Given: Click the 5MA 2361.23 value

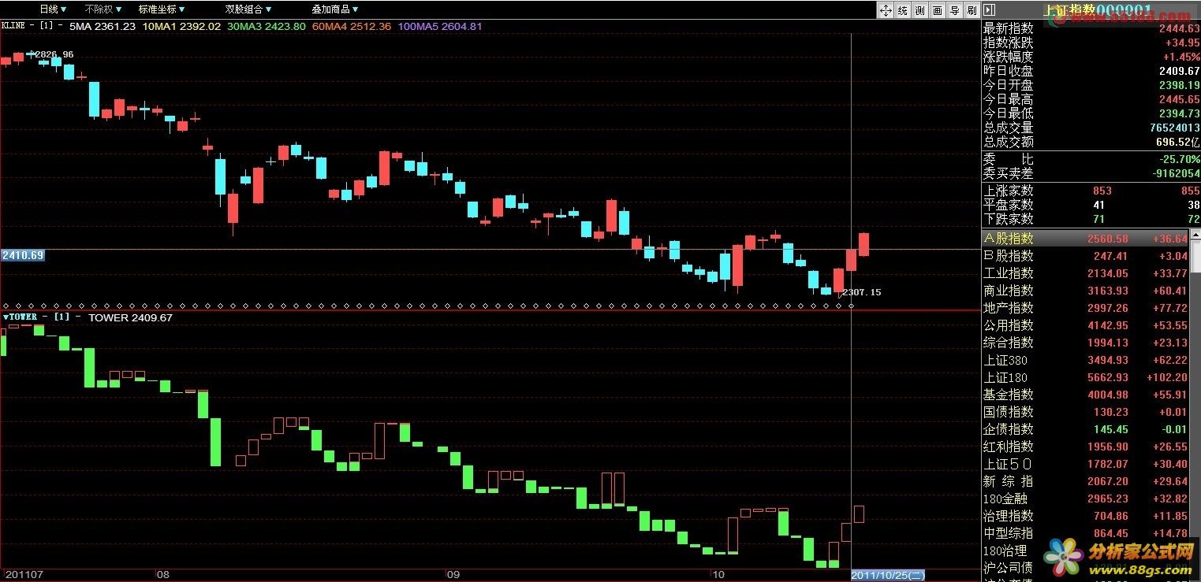Looking at the screenshot, I should (x=103, y=26).
